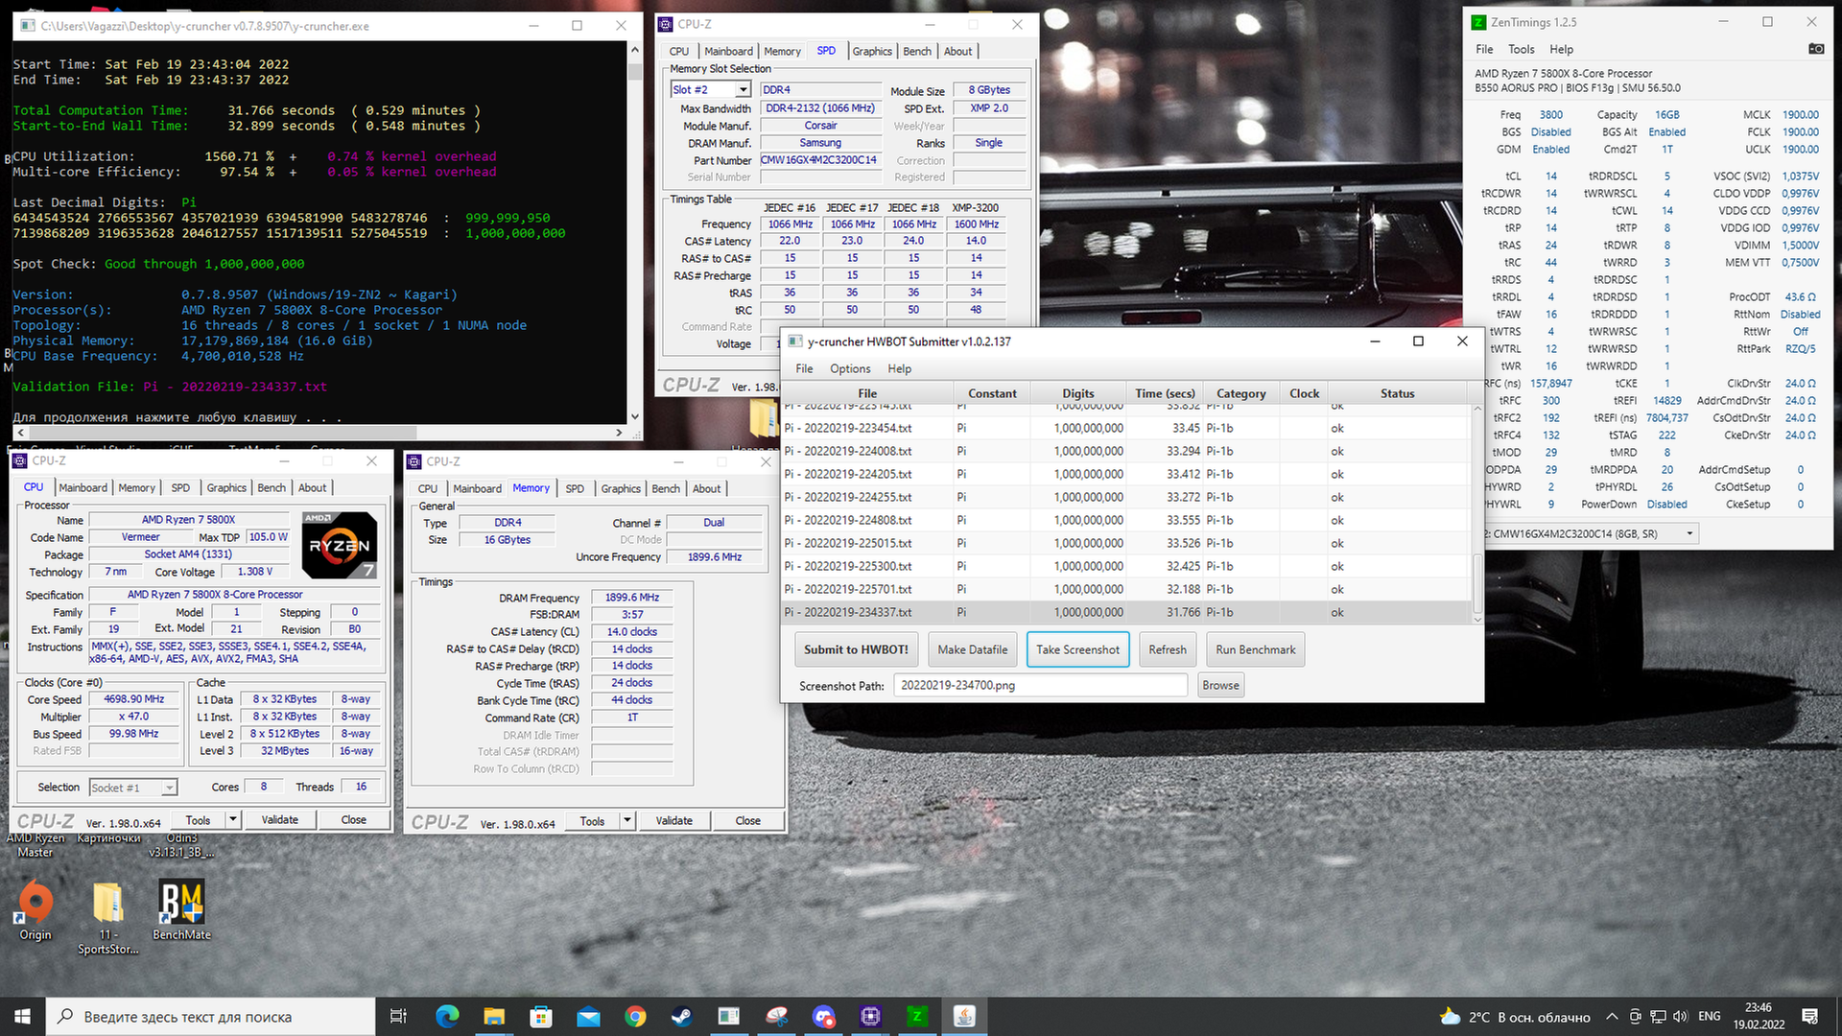Open File Explorer from the taskbar
This screenshot has width=1842, height=1036.
[x=494, y=1016]
